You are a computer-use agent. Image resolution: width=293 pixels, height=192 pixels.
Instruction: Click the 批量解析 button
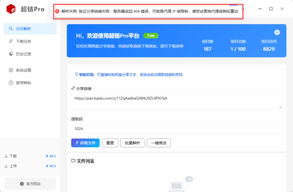132,143
